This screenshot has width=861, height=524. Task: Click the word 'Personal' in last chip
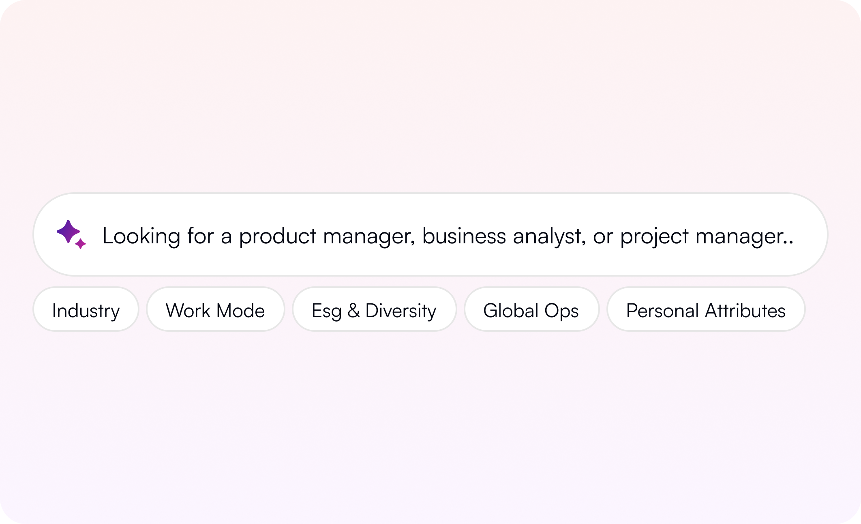(x=662, y=311)
